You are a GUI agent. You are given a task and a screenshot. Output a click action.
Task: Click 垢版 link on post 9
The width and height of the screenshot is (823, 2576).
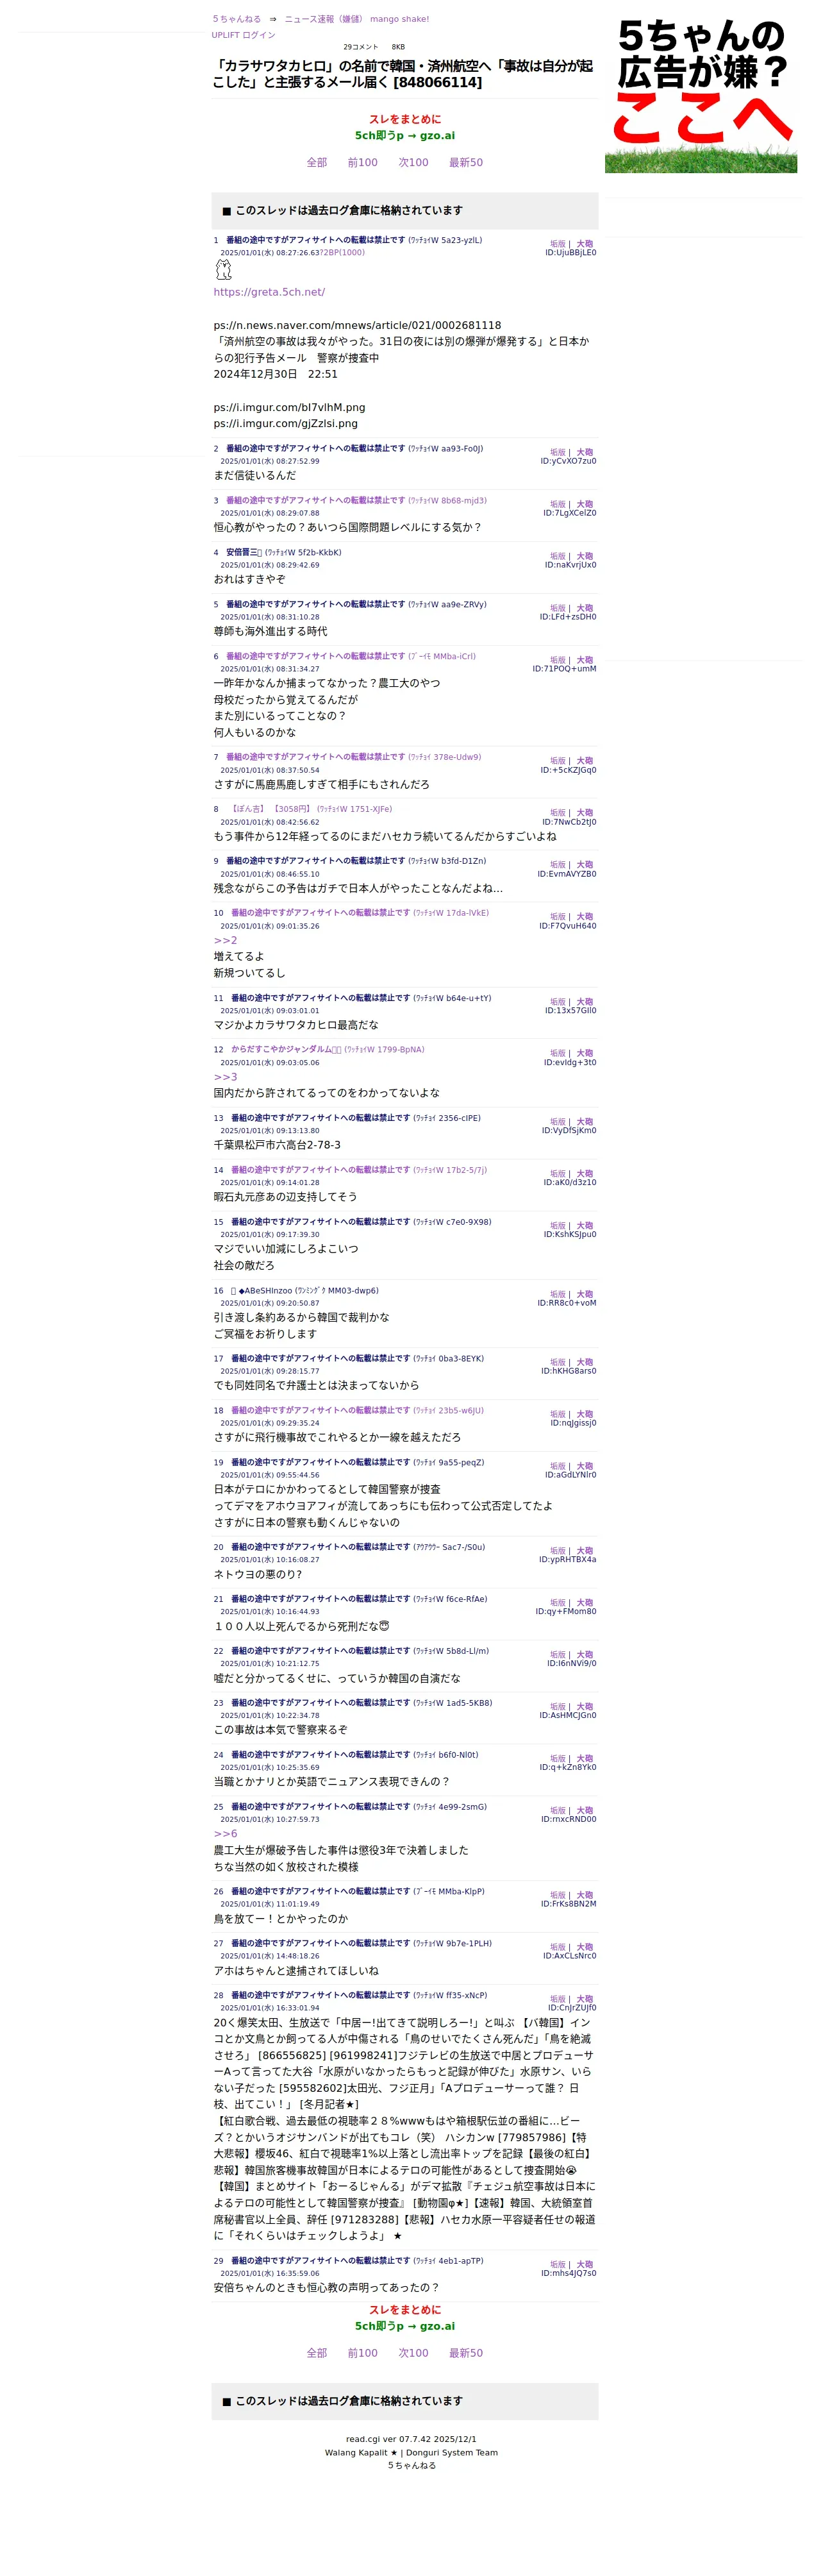pos(558,865)
